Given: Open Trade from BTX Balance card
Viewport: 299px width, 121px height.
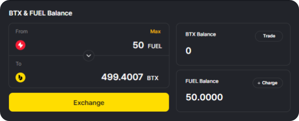Looking at the screenshot, I should [269, 36].
